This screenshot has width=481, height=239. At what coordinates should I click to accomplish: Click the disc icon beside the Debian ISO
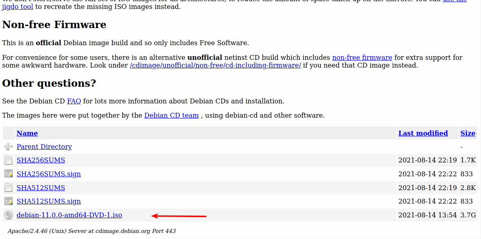(x=8, y=215)
